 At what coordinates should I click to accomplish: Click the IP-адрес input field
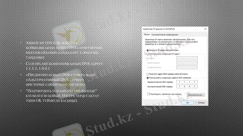[187, 58]
